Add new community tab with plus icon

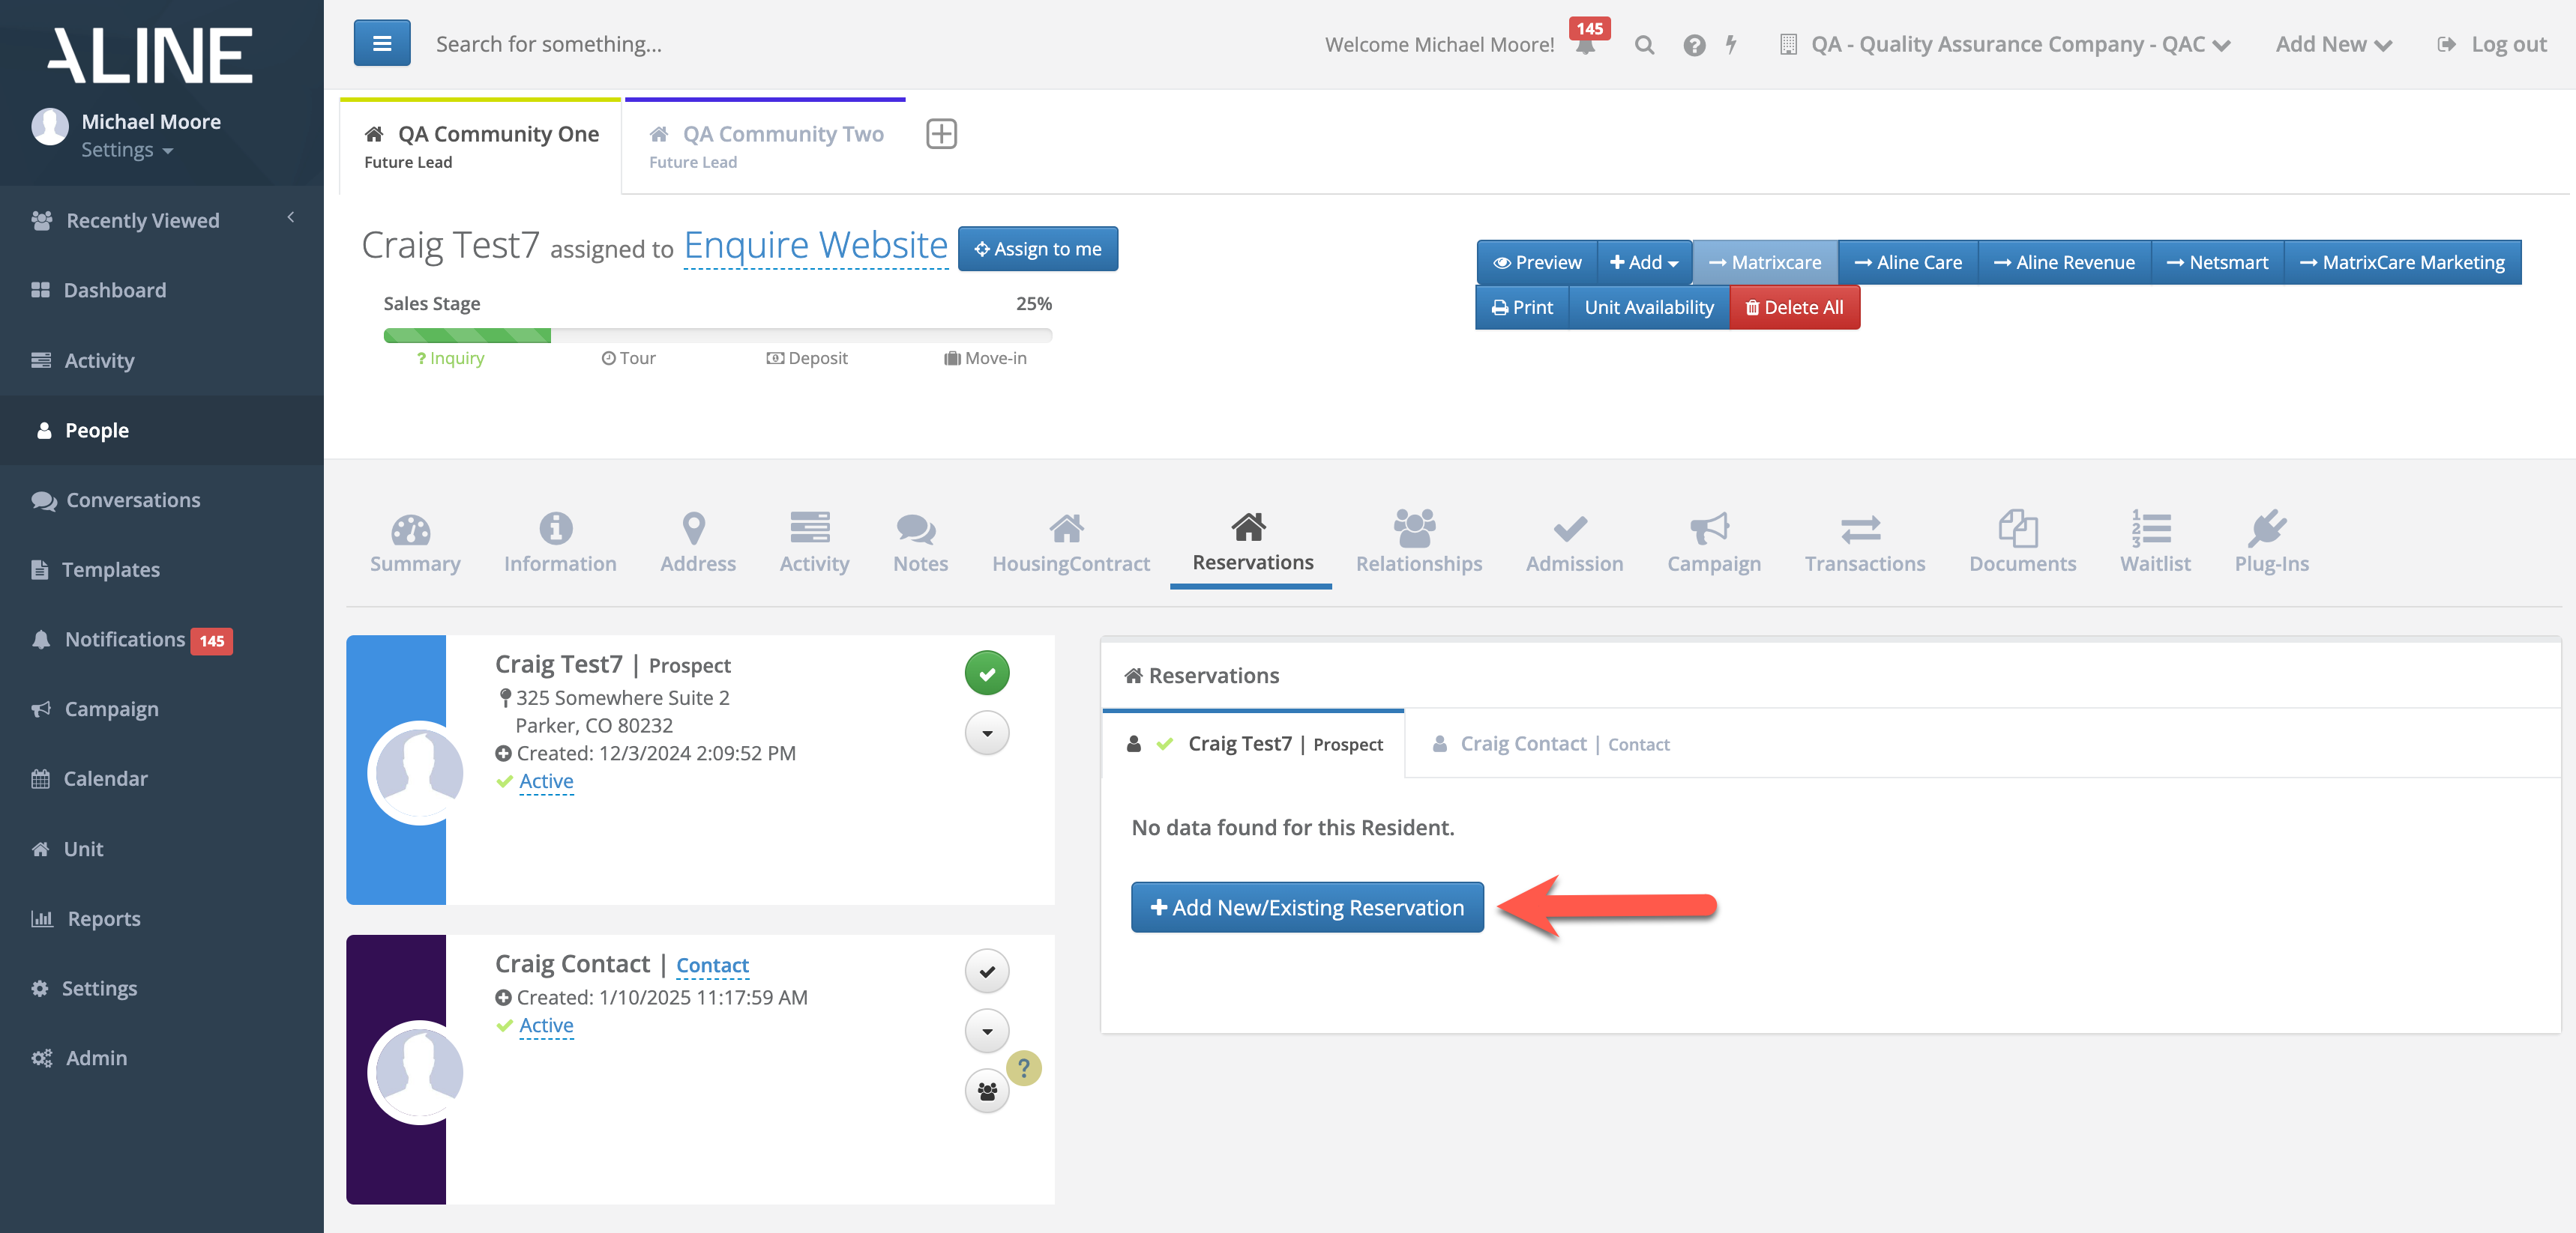(x=941, y=134)
